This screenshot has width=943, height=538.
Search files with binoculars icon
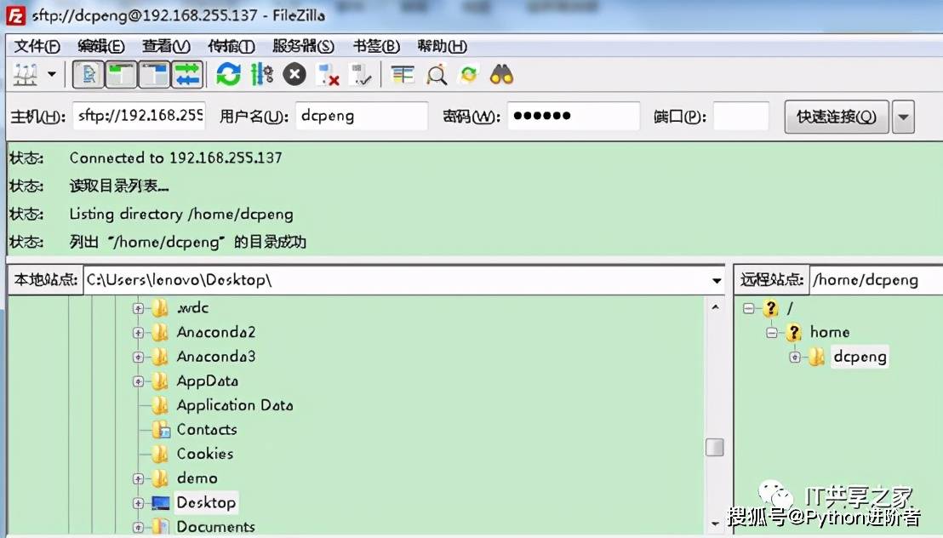point(501,75)
